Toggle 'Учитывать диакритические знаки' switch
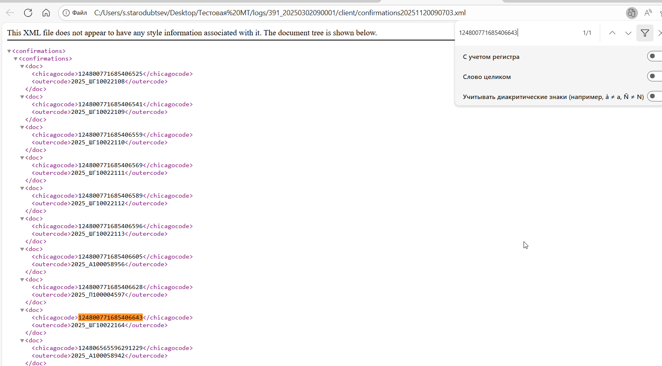The height and width of the screenshot is (366, 662). [654, 96]
